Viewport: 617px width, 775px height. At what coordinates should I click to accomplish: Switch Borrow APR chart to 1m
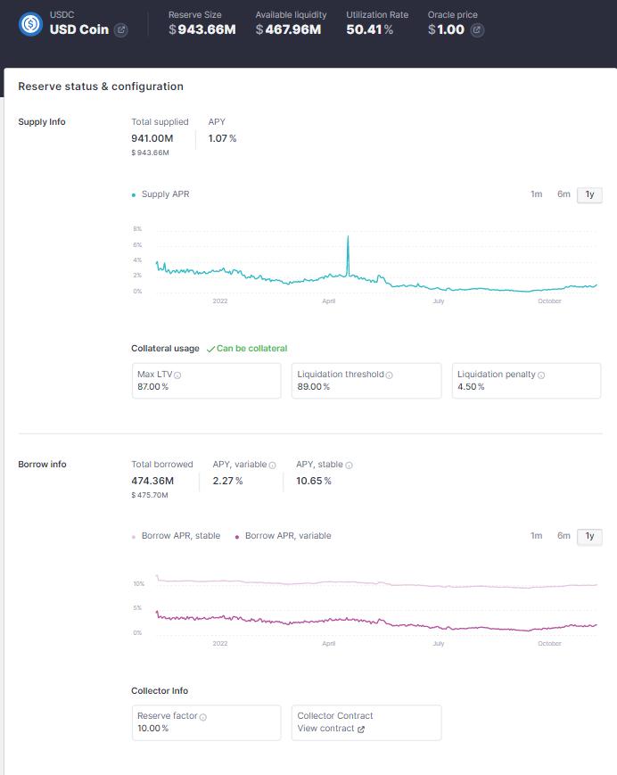coord(536,536)
